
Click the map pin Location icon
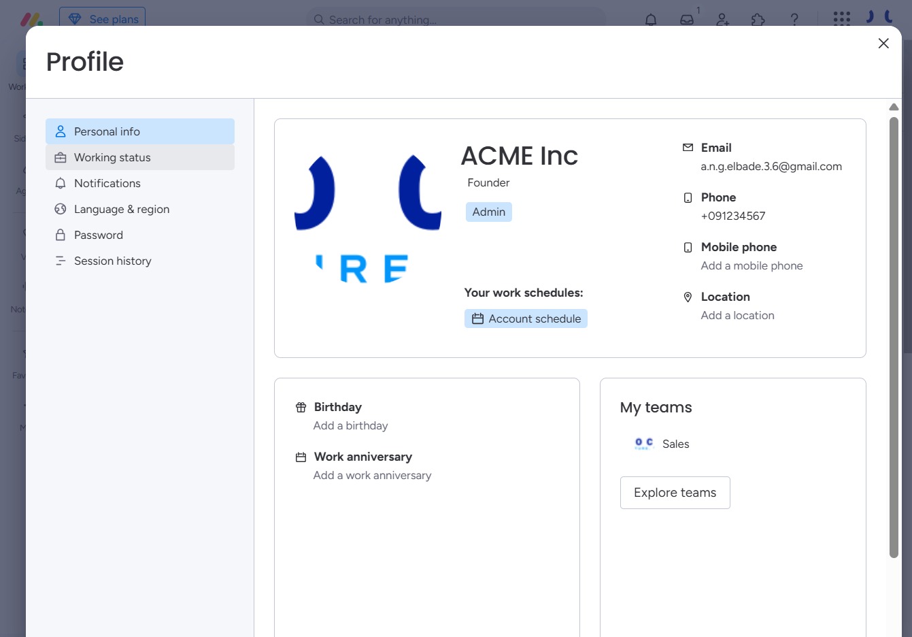point(688,297)
